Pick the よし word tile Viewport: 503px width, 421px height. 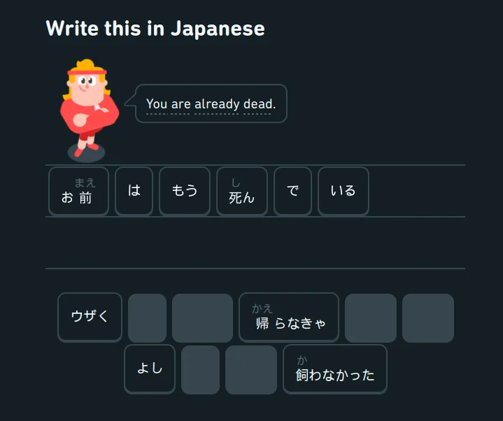(150, 369)
